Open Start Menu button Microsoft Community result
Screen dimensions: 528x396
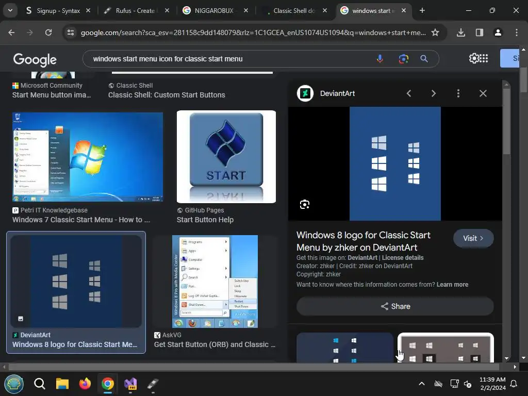[x=52, y=95]
